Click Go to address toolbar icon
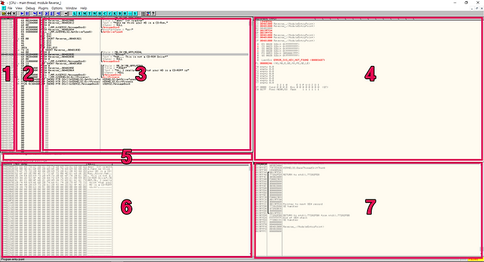484x262 pixels. point(67,13)
